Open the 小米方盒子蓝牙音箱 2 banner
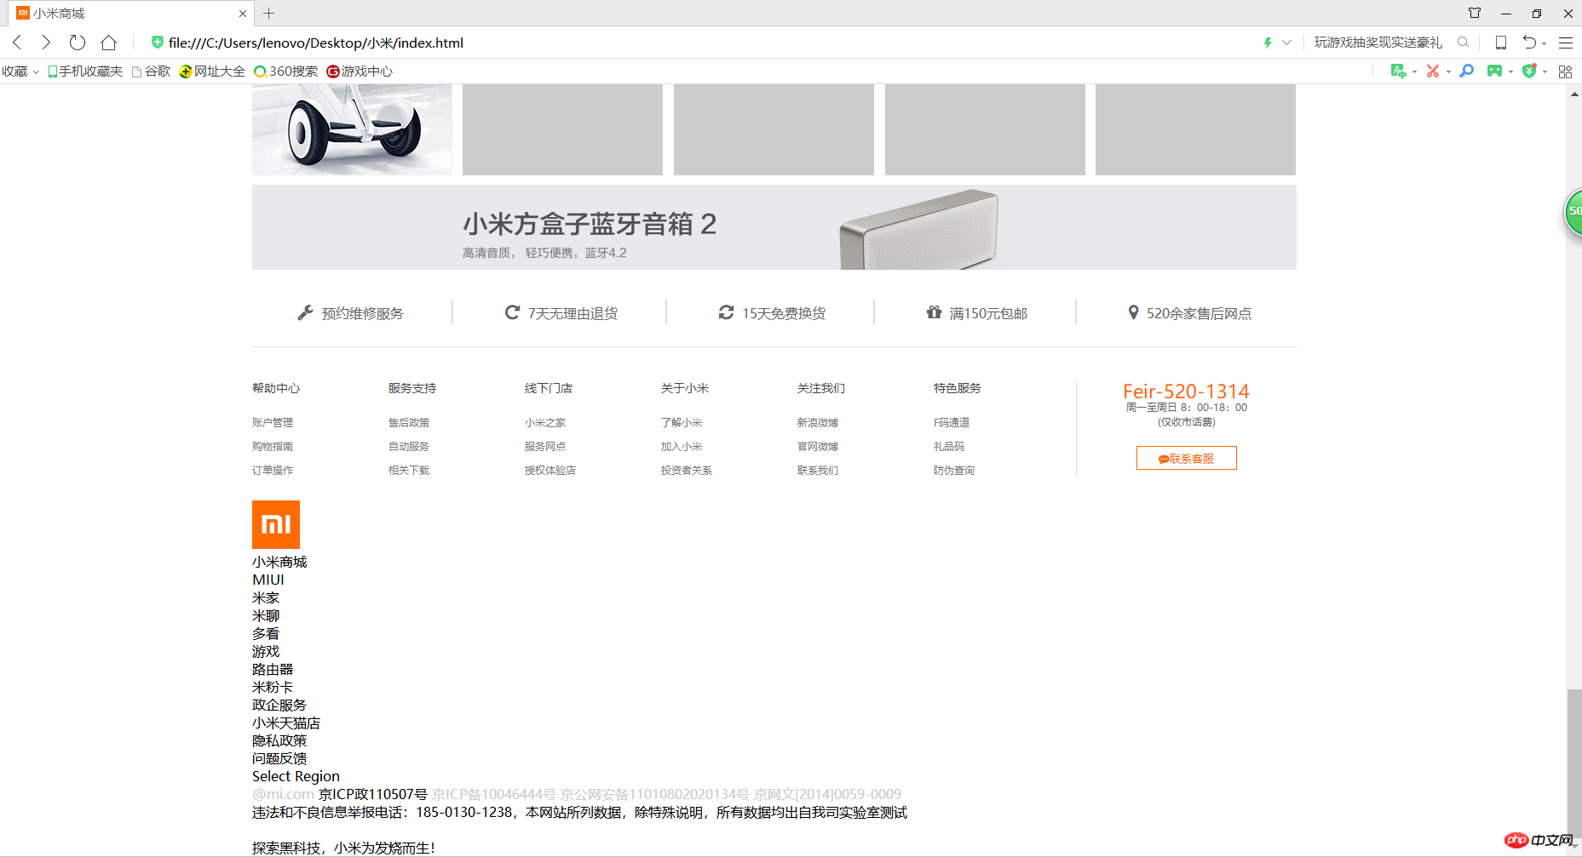Screen dimensions: 1582x857 pos(774,227)
